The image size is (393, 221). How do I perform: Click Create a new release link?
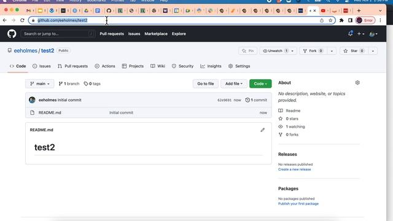pos(295,169)
